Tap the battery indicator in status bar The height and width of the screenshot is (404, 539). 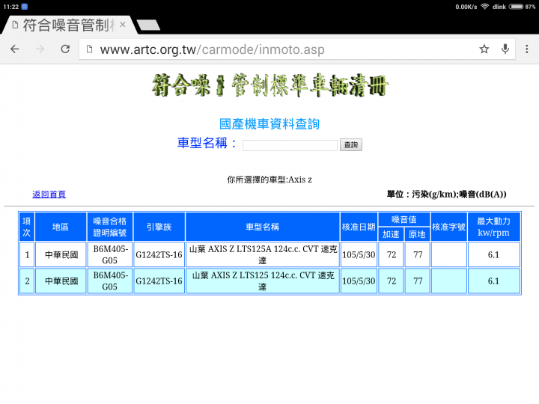point(516,7)
